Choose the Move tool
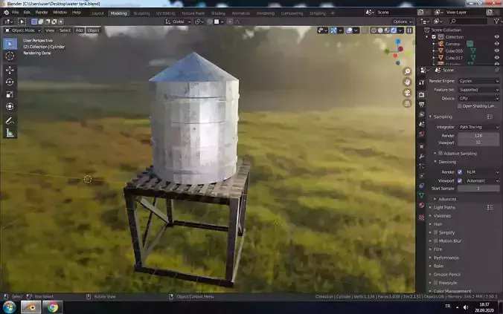Screen dimensions: 503x314 coord(10,70)
